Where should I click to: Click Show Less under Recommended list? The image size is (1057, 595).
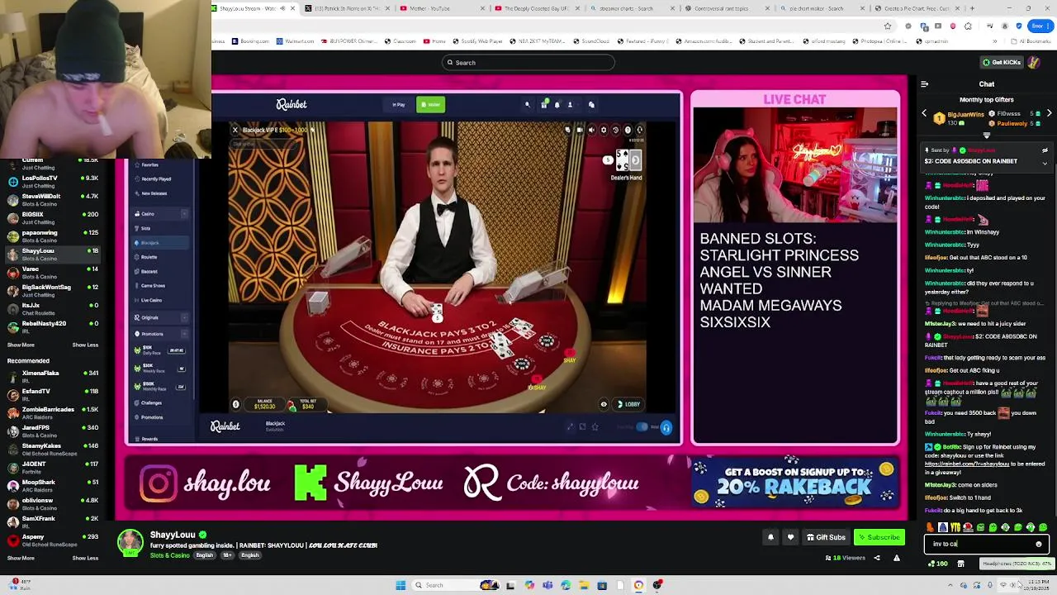(x=85, y=558)
